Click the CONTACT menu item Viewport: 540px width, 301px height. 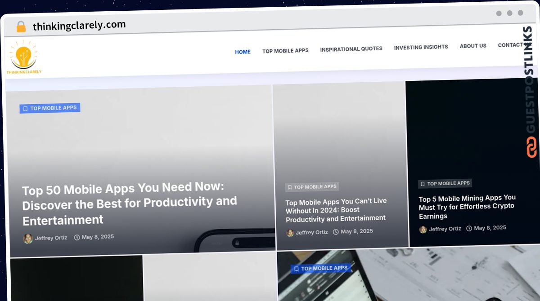tap(511, 45)
